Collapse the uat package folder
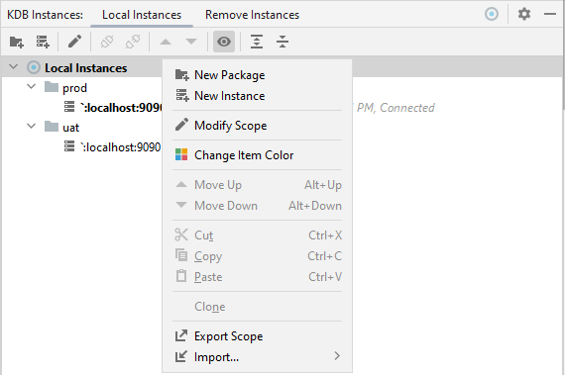The image size is (565, 375). click(32, 127)
